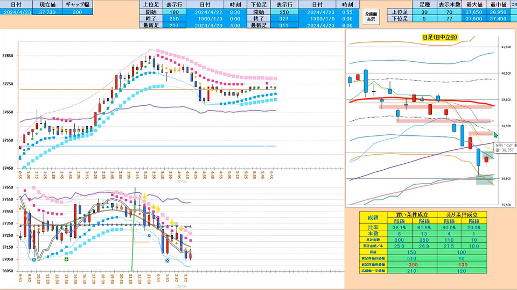Click the first yellow down arrow on lower chart
517x290 pixels.
click(144, 197)
